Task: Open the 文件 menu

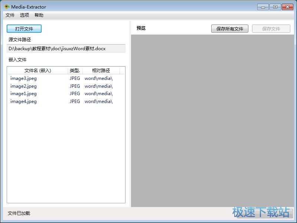Action: (x=10, y=15)
